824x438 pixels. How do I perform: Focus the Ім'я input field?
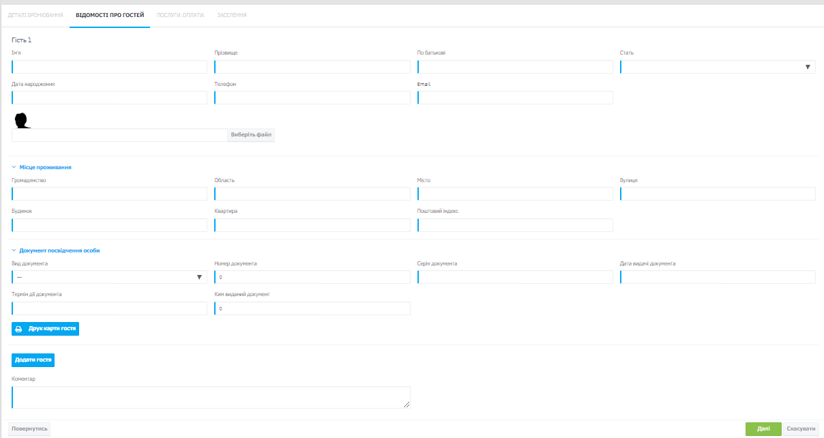pos(109,67)
